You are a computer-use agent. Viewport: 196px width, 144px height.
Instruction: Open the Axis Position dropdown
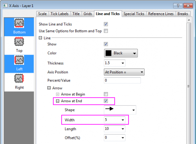coord(142,72)
